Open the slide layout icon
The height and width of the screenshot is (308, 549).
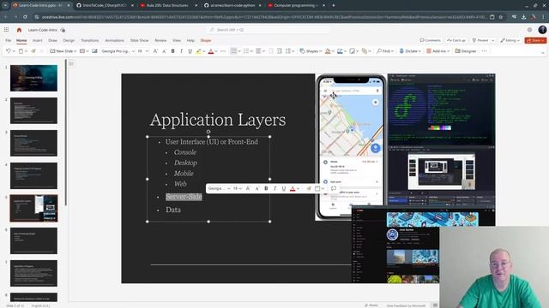(82, 51)
